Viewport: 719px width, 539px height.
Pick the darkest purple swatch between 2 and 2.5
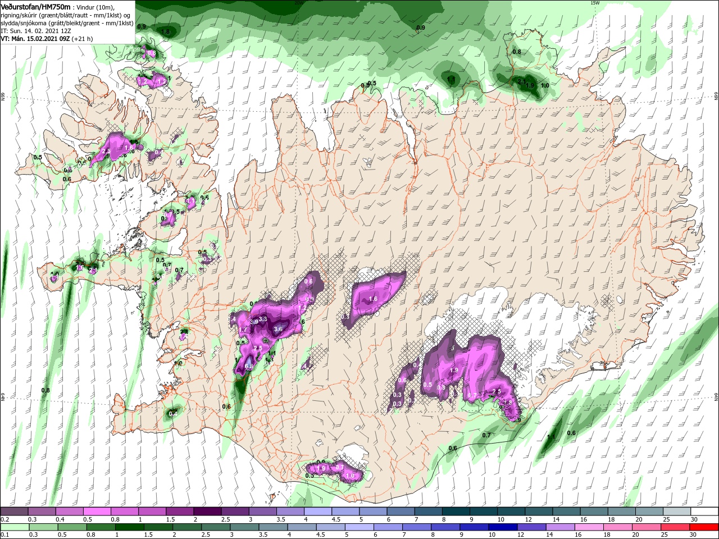point(207,511)
